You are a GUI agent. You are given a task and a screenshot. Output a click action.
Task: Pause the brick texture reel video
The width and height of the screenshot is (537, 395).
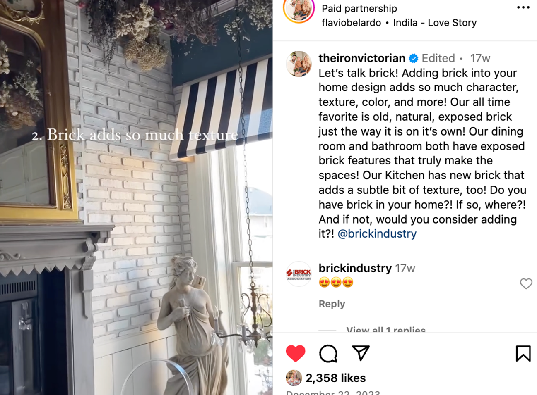tap(136, 197)
